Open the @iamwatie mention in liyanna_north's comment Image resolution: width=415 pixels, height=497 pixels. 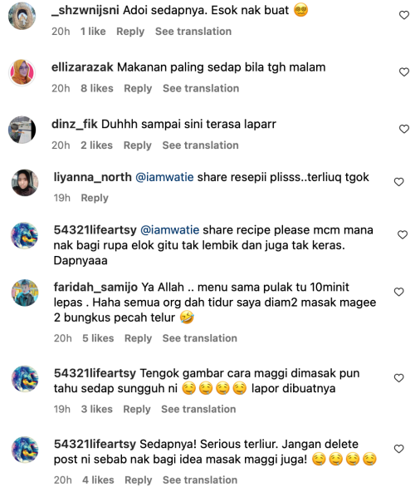point(164,177)
